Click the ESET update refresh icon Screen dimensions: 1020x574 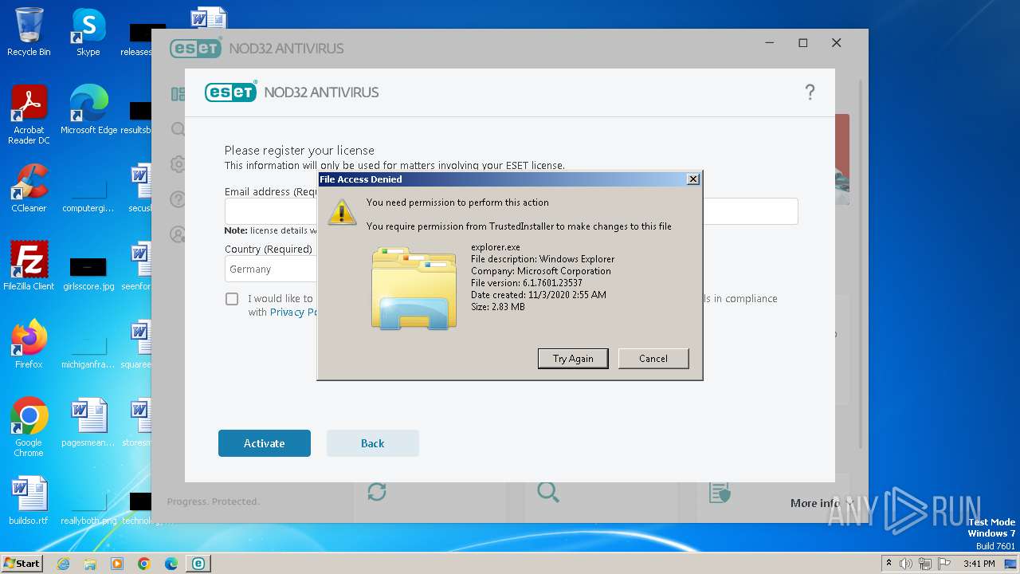[x=377, y=492]
